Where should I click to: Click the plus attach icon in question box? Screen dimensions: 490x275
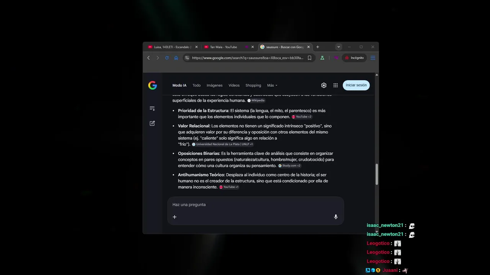(175, 217)
